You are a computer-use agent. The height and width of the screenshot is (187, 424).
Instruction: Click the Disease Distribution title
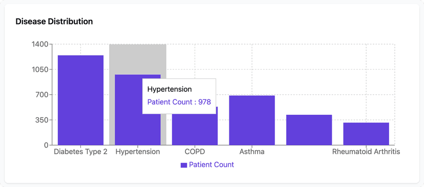54,22
